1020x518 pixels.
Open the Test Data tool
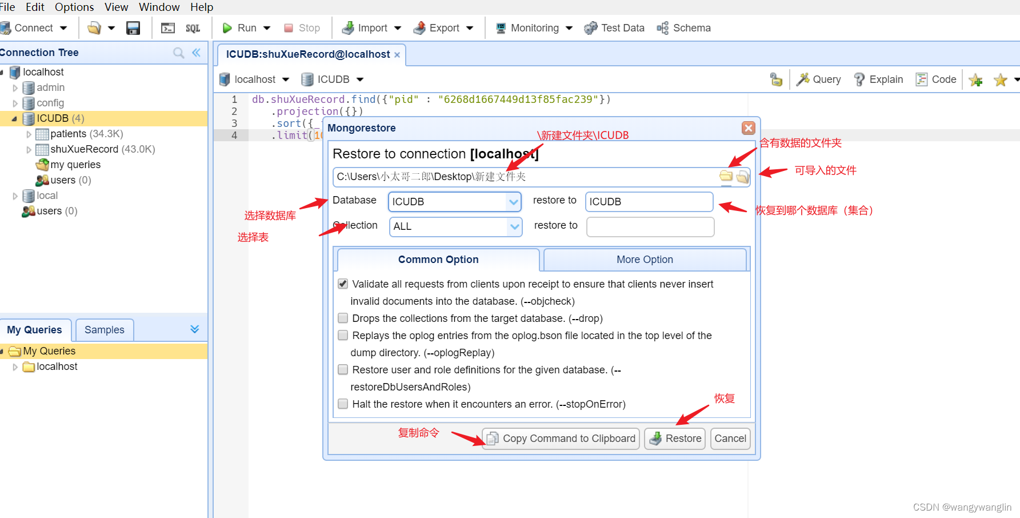click(x=614, y=28)
